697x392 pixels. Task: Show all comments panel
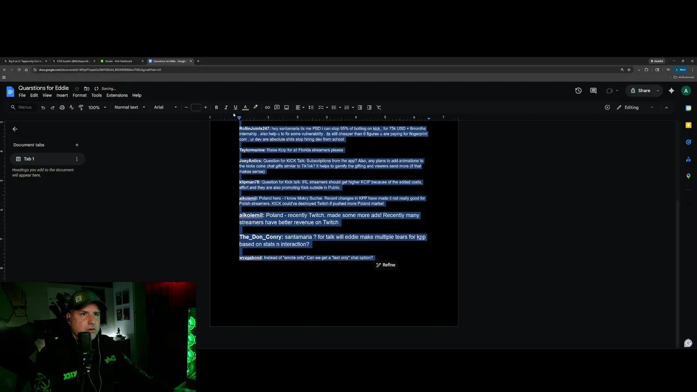[x=594, y=91]
